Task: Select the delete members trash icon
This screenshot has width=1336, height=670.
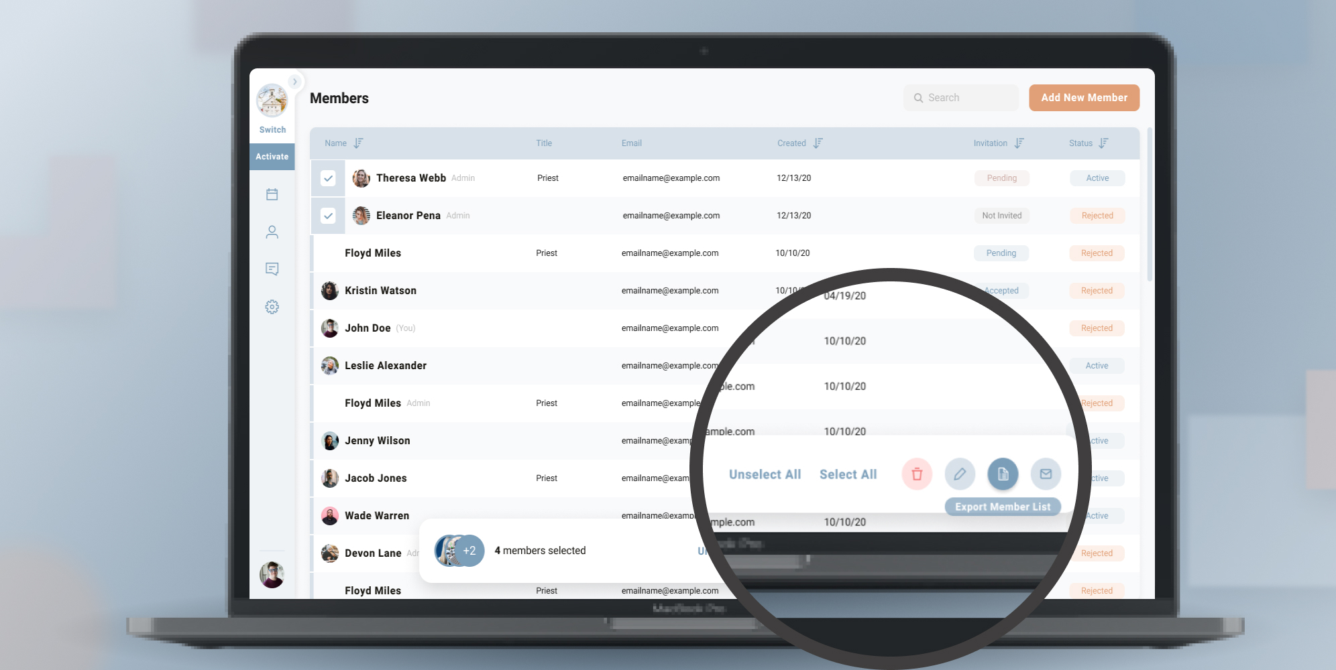Action: pyautogui.click(x=917, y=474)
